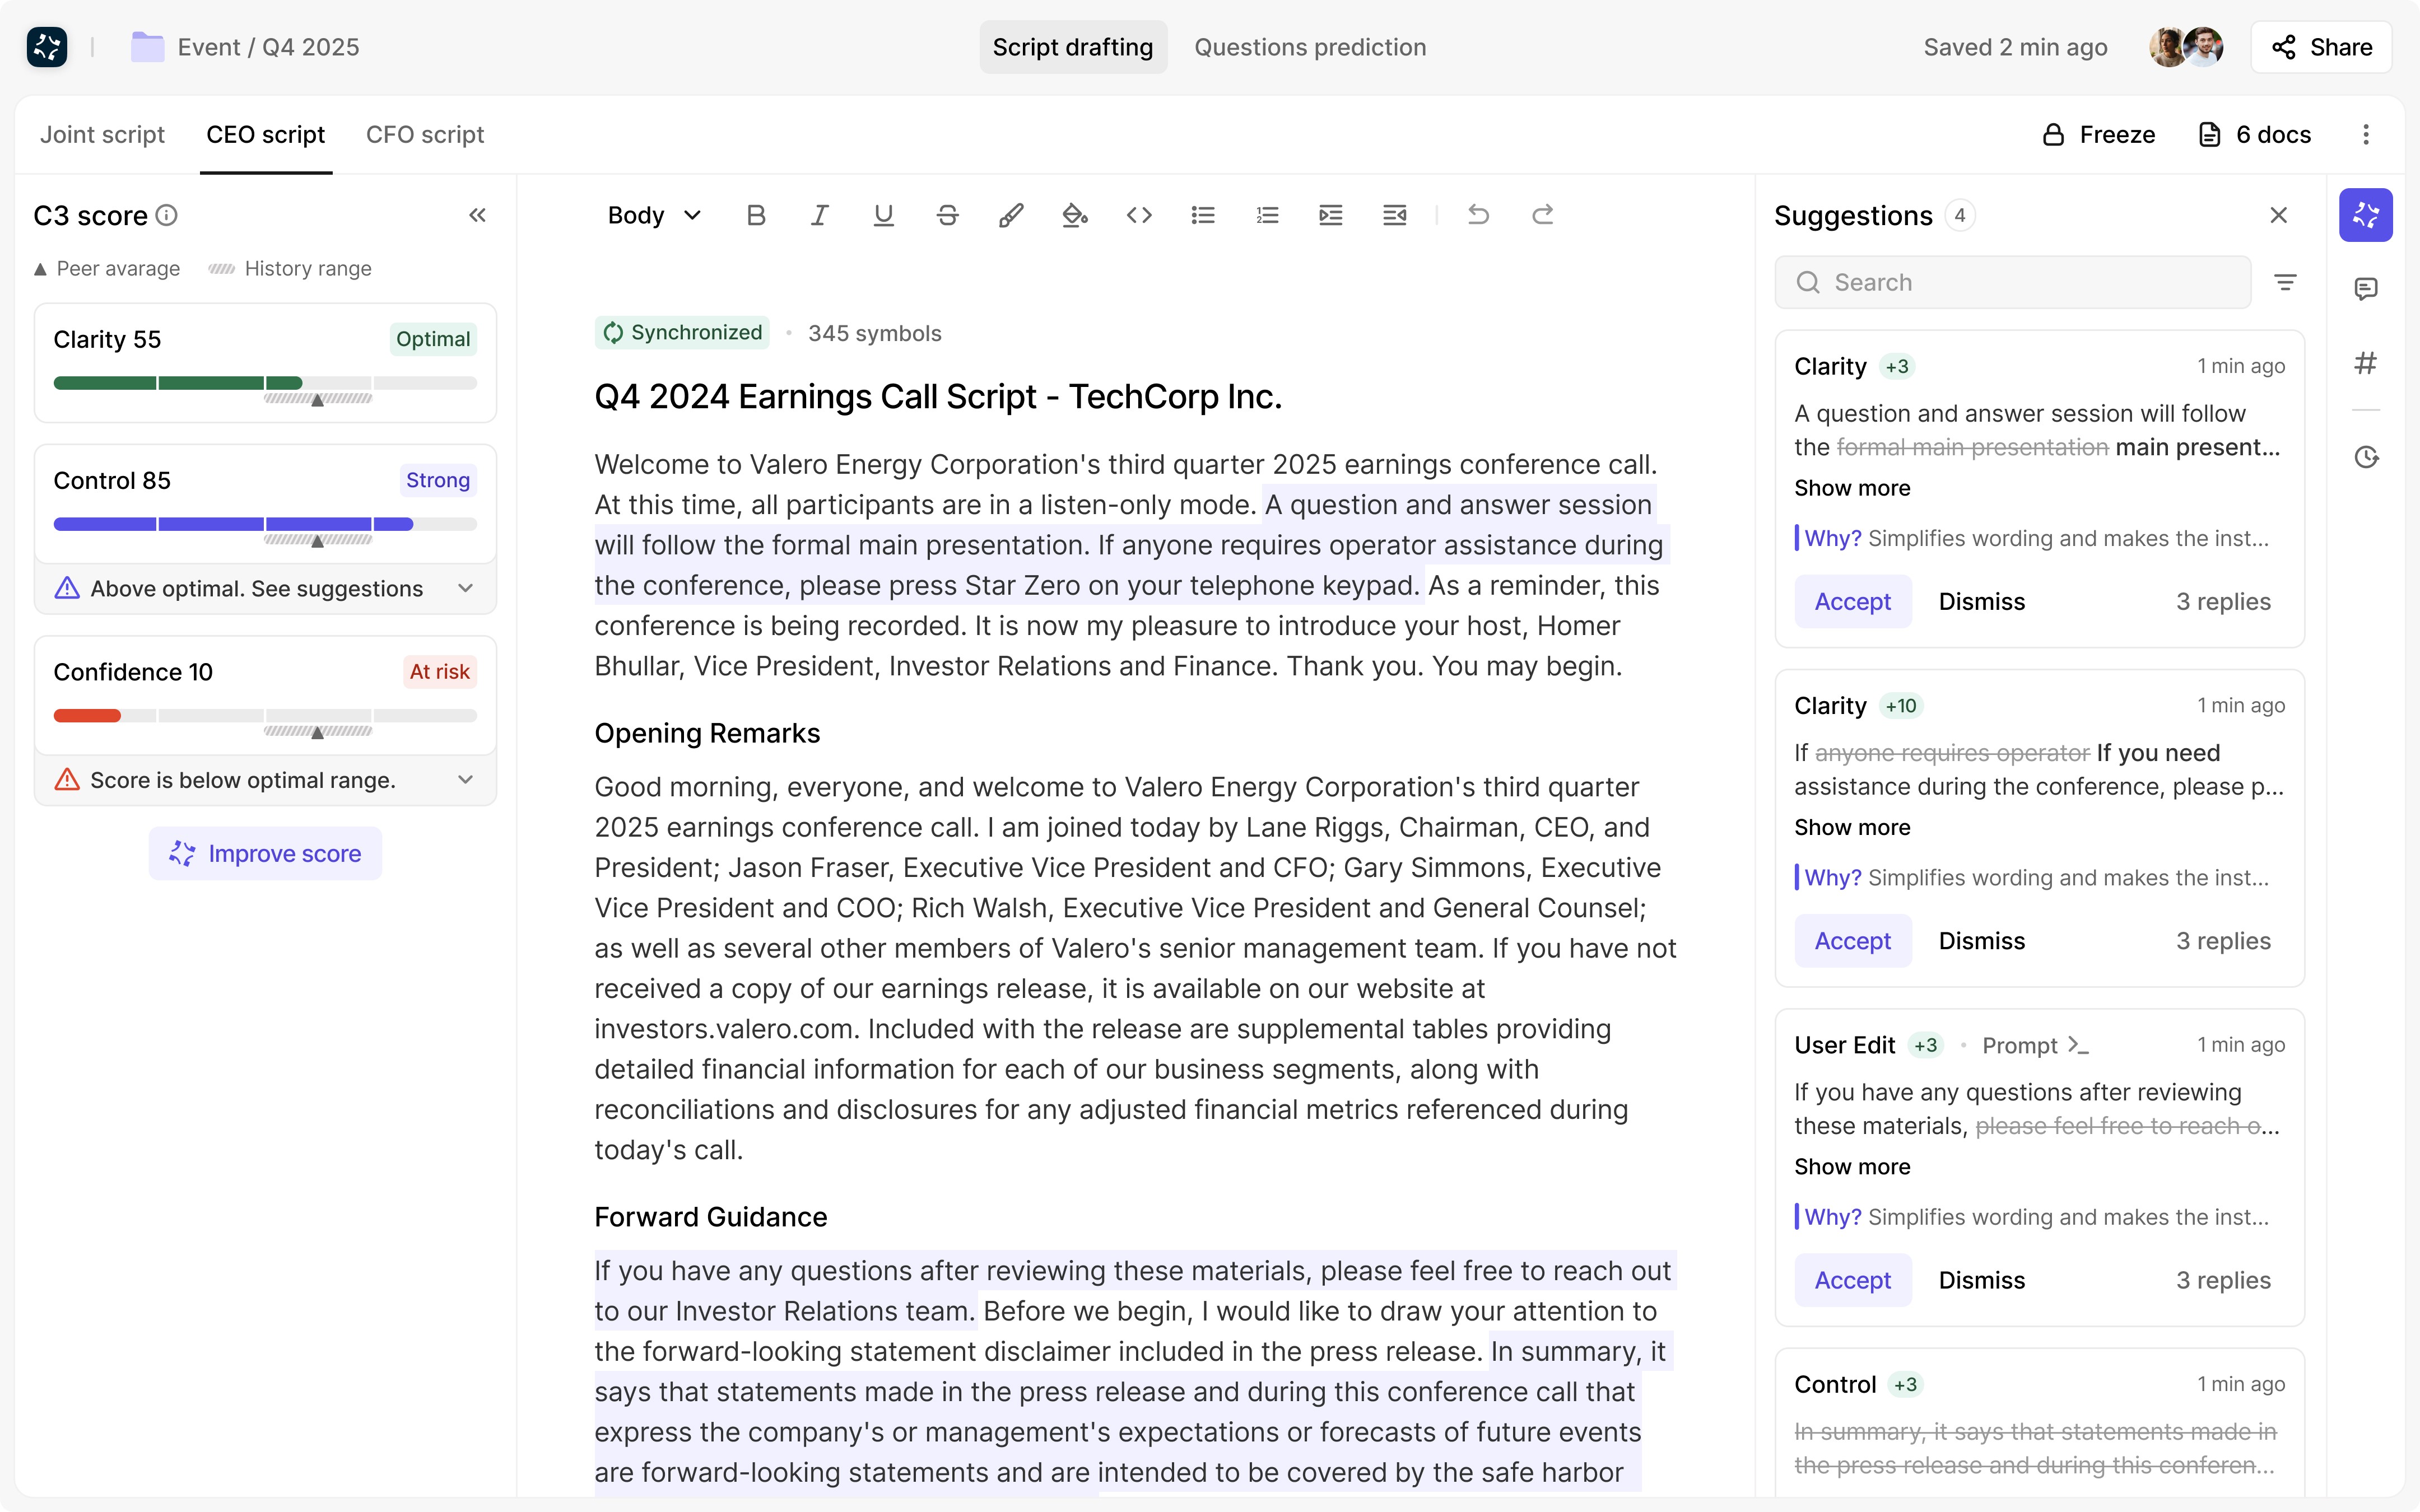The image size is (2420, 1512).
Task: Toggle italic formatting
Action: coord(819,215)
